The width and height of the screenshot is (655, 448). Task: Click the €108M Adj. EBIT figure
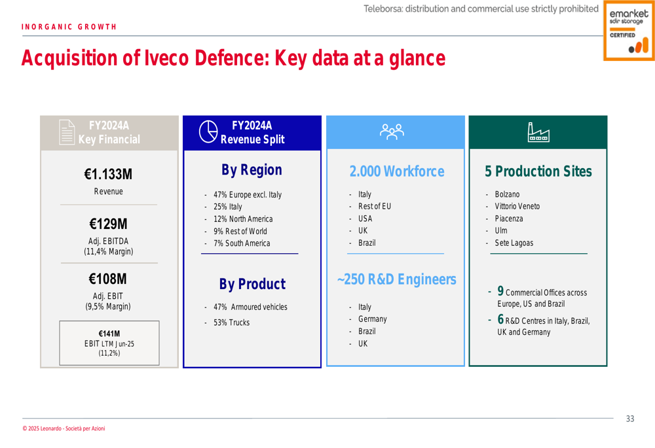[x=108, y=279]
